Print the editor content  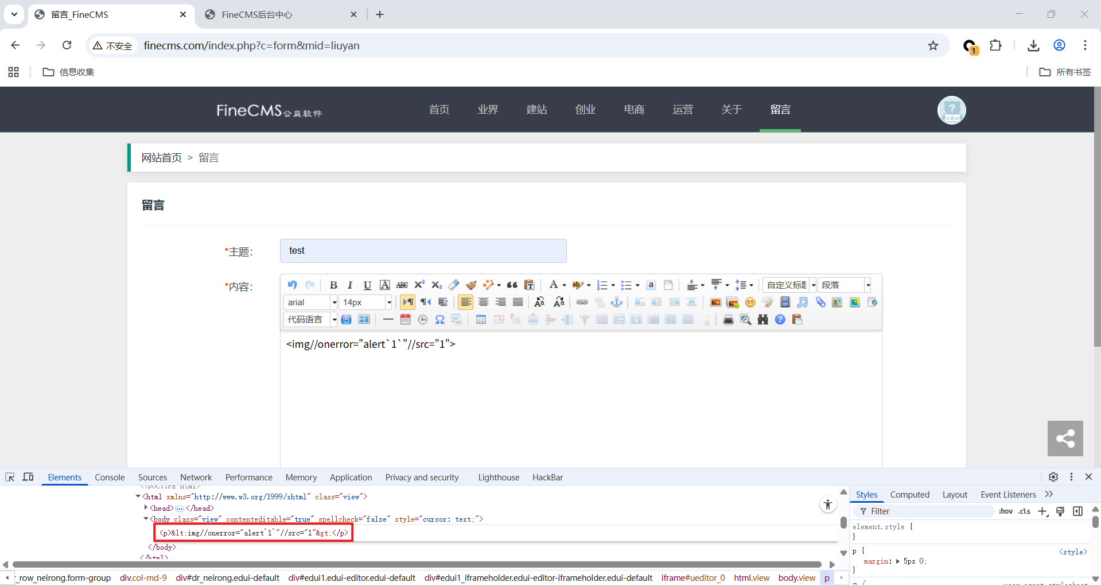pyautogui.click(x=729, y=320)
